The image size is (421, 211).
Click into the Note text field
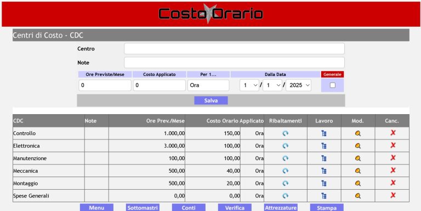tap(234, 62)
